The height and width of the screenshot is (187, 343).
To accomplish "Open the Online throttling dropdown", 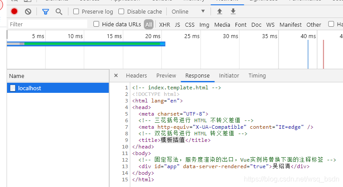I will coord(188,11).
